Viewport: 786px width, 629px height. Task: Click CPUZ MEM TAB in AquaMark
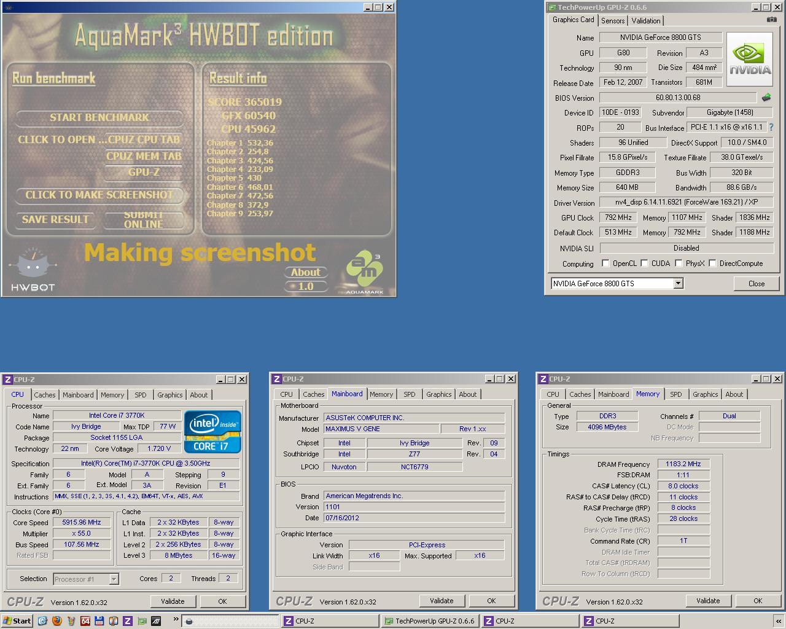click(144, 156)
